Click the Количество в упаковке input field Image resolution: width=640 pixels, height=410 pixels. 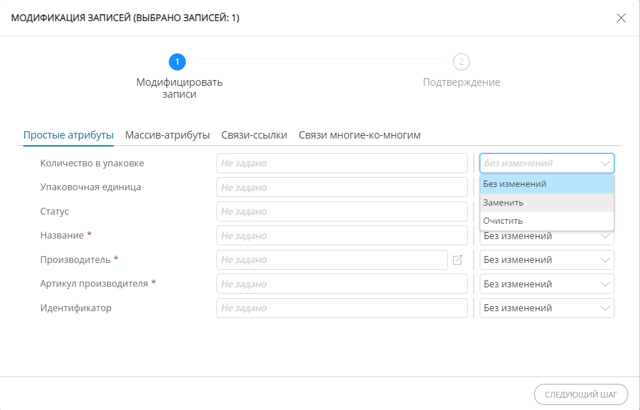tap(342, 164)
